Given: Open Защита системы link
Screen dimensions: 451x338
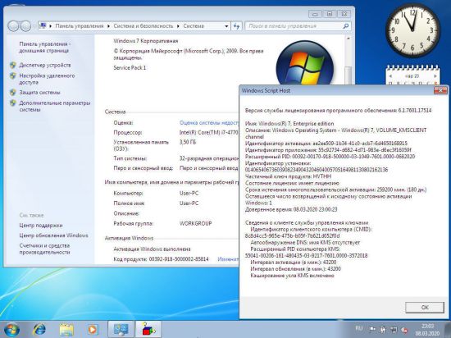Looking at the screenshot, I should (39, 93).
